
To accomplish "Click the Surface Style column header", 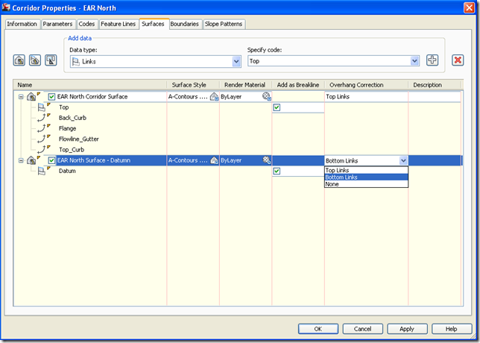I will [x=193, y=85].
